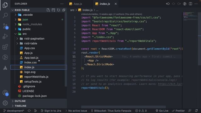Image resolution: width=201 pixels, height=113 pixels.
Task: Collapse all folders in Explorer
Action: (x=64, y=10)
